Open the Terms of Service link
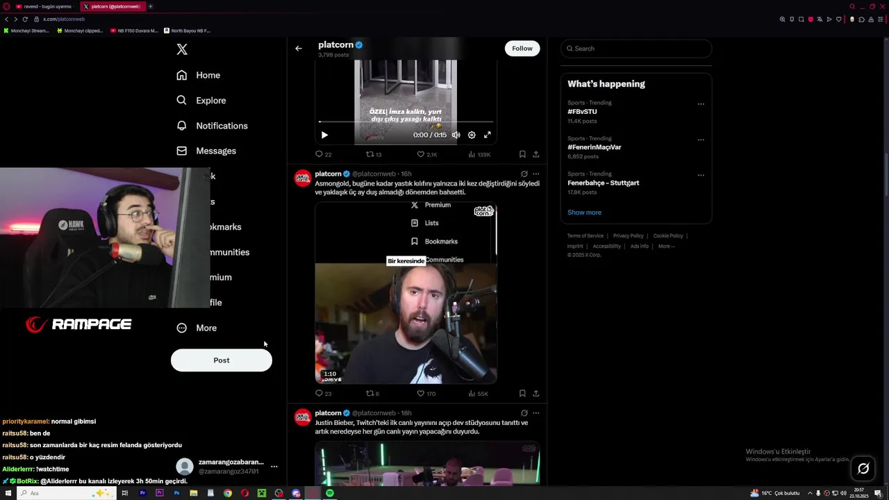The image size is (889, 500). 585,236
